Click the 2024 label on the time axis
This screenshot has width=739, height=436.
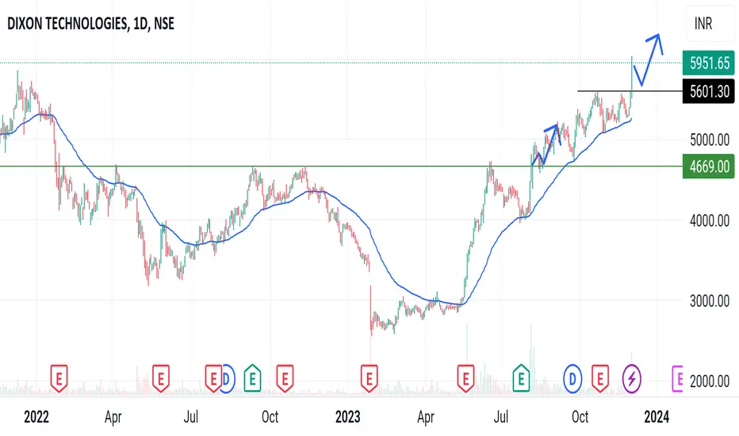click(x=657, y=417)
